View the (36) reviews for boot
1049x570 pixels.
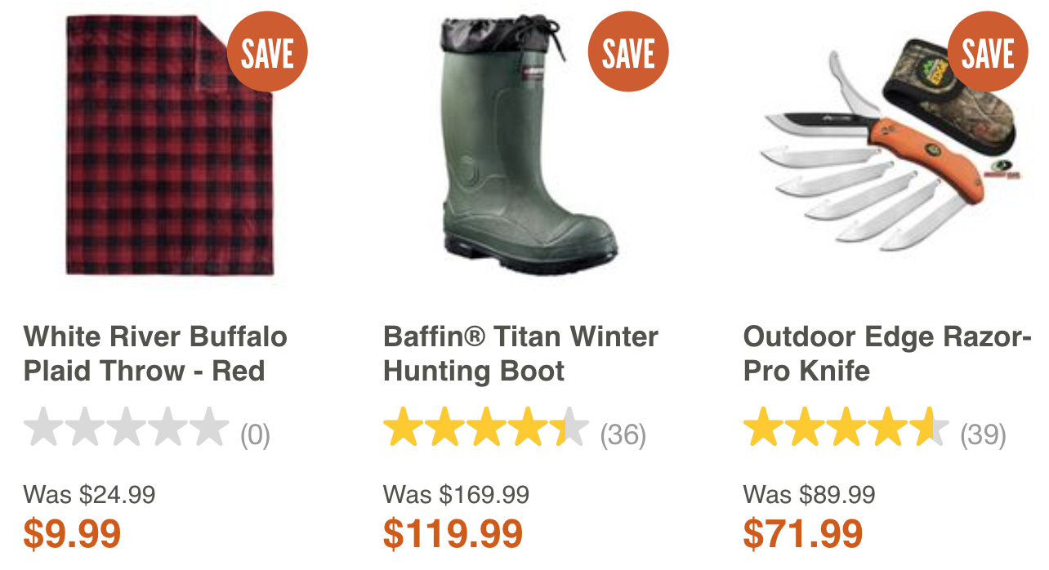coord(623,435)
